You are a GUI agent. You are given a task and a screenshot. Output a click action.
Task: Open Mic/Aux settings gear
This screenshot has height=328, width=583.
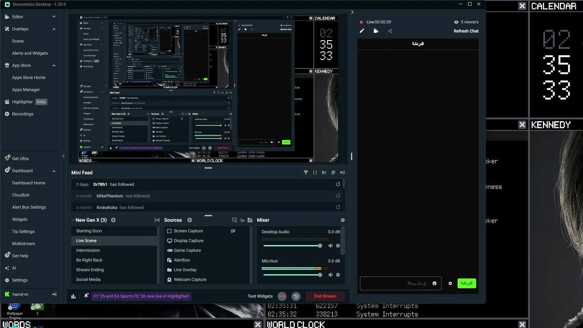click(x=338, y=275)
